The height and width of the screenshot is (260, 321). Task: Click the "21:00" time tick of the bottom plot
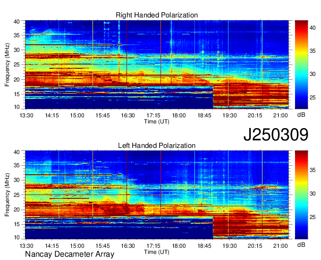(280, 246)
